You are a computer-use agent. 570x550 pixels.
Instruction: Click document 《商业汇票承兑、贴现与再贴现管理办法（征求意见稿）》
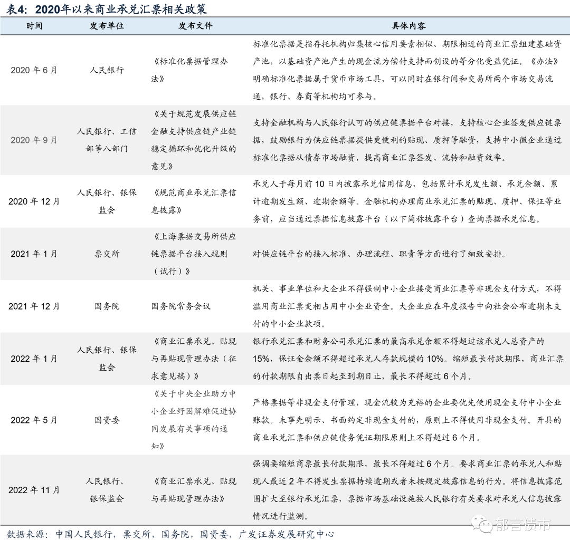click(x=194, y=359)
